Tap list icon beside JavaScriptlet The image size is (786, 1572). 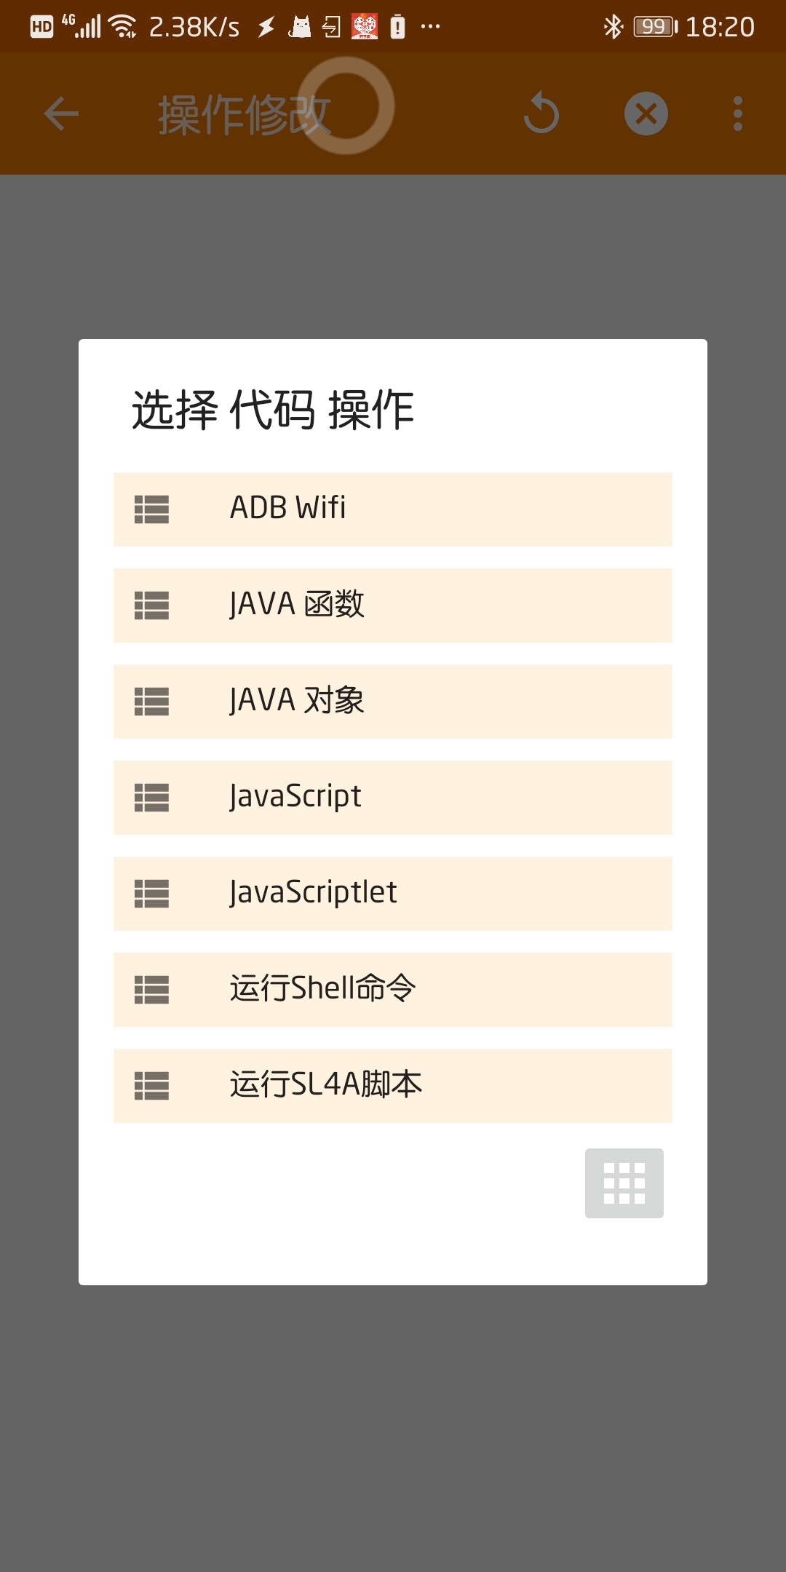tap(151, 894)
